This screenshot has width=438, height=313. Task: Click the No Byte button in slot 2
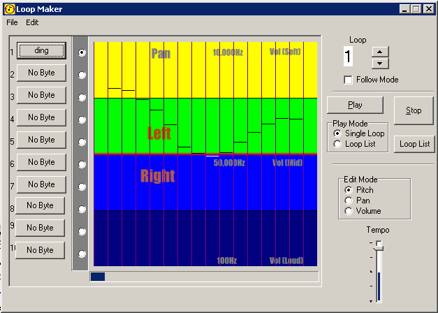[41, 73]
